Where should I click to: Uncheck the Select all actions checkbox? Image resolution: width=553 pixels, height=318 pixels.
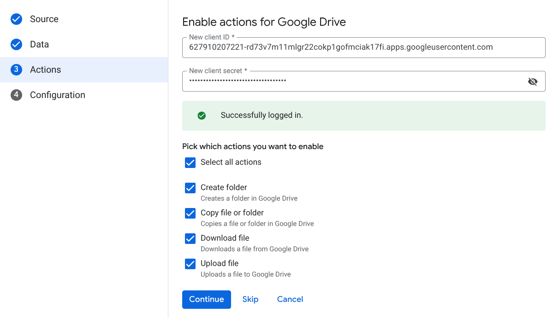[190, 162]
